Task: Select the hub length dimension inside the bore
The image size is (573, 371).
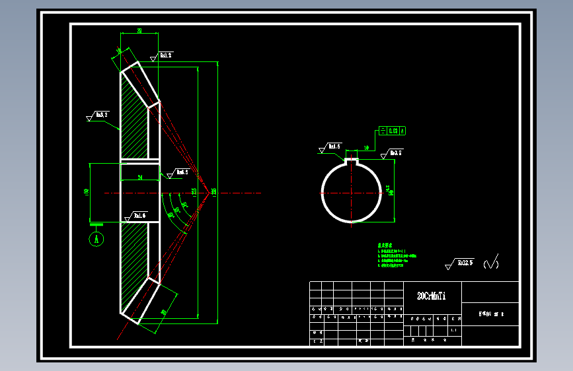Action: 140,178
